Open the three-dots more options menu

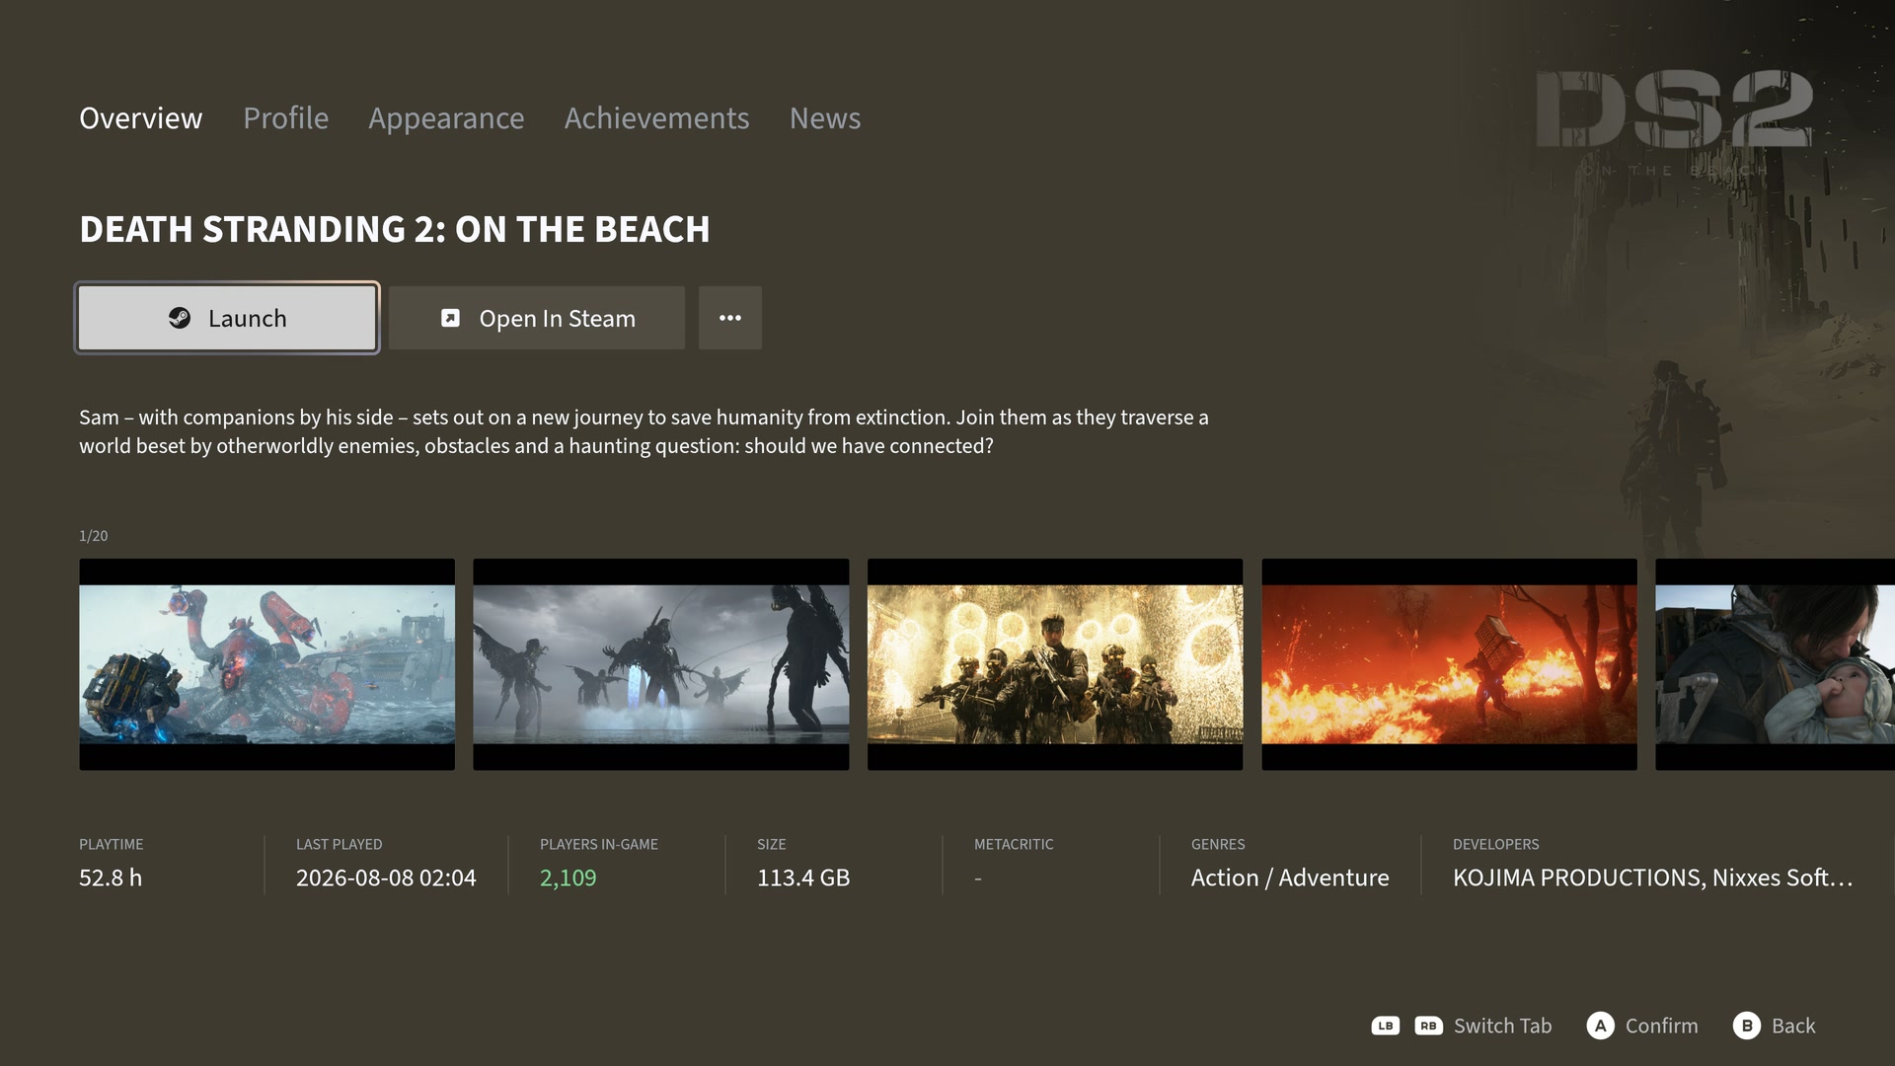(x=730, y=318)
